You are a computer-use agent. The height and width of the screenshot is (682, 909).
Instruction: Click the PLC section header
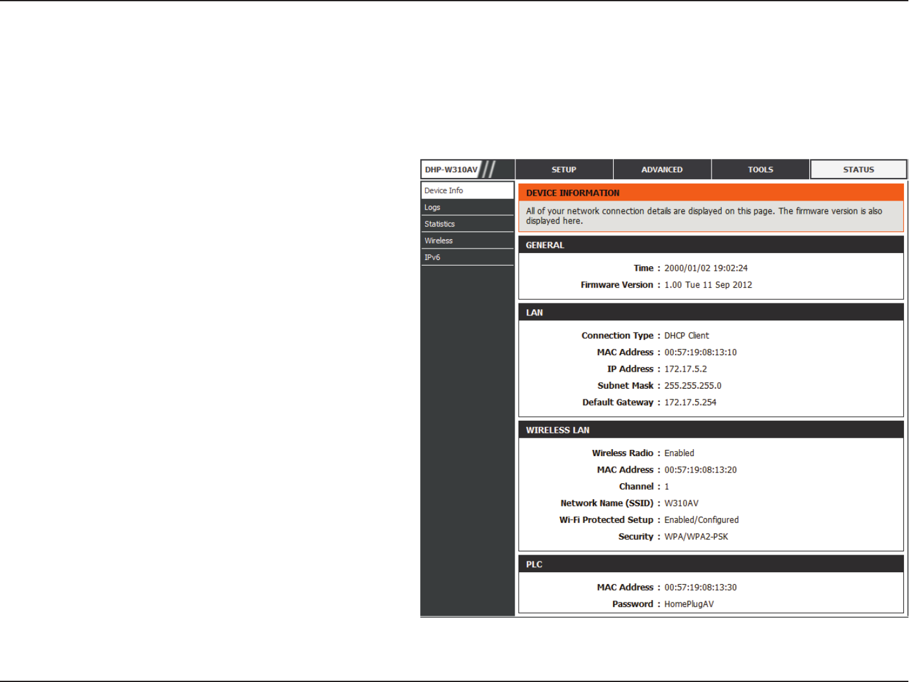point(711,565)
